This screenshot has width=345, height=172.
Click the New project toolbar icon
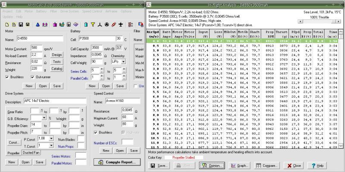(x=6, y=24)
